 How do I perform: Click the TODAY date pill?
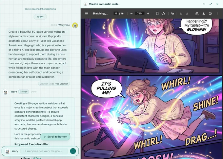tap(40, 17)
